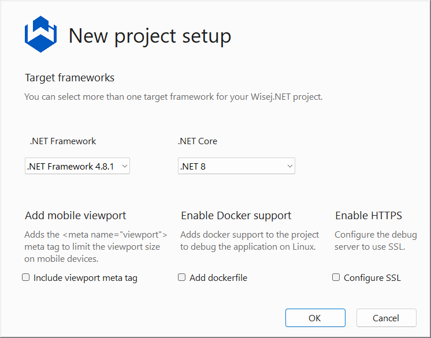Click the Enable HTTPS heading
This screenshot has height=338, width=431.
pos(369,216)
